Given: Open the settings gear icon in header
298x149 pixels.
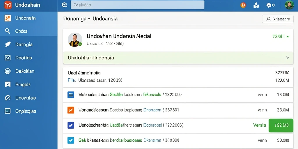Looking at the screenshot, I should pos(269,5).
